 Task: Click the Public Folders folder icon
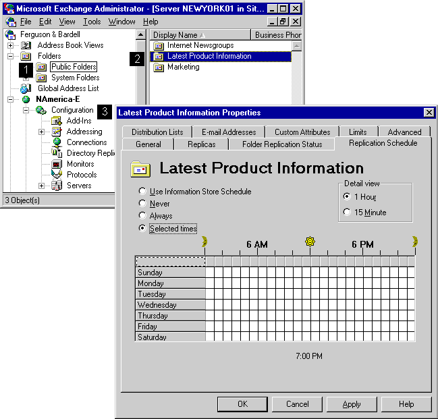(41, 67)
